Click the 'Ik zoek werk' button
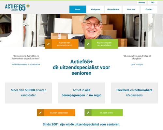The image size is (163, 130). (x=104, y=113)
